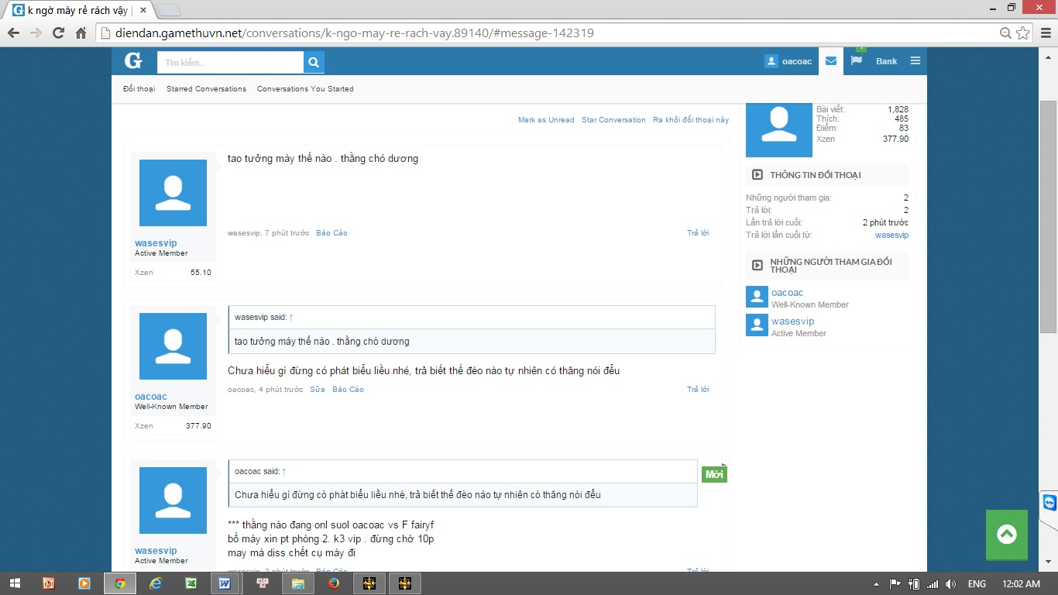Open Firefox from the taskbar
Image resolution: width=1058 pixels, height=595 pixels.
[334, 583]
